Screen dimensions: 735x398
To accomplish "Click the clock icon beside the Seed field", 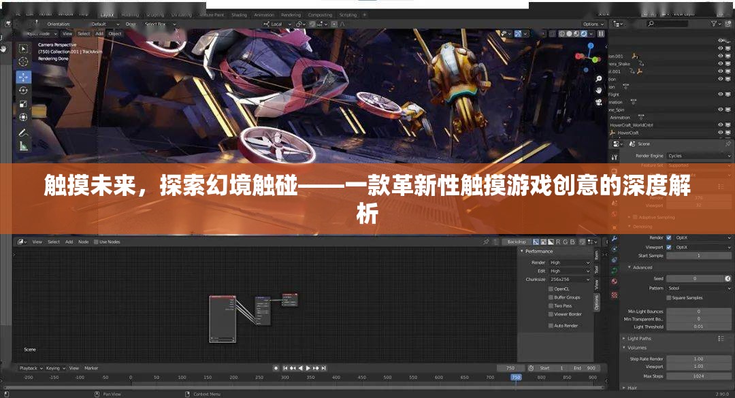I will click(728, 278).
